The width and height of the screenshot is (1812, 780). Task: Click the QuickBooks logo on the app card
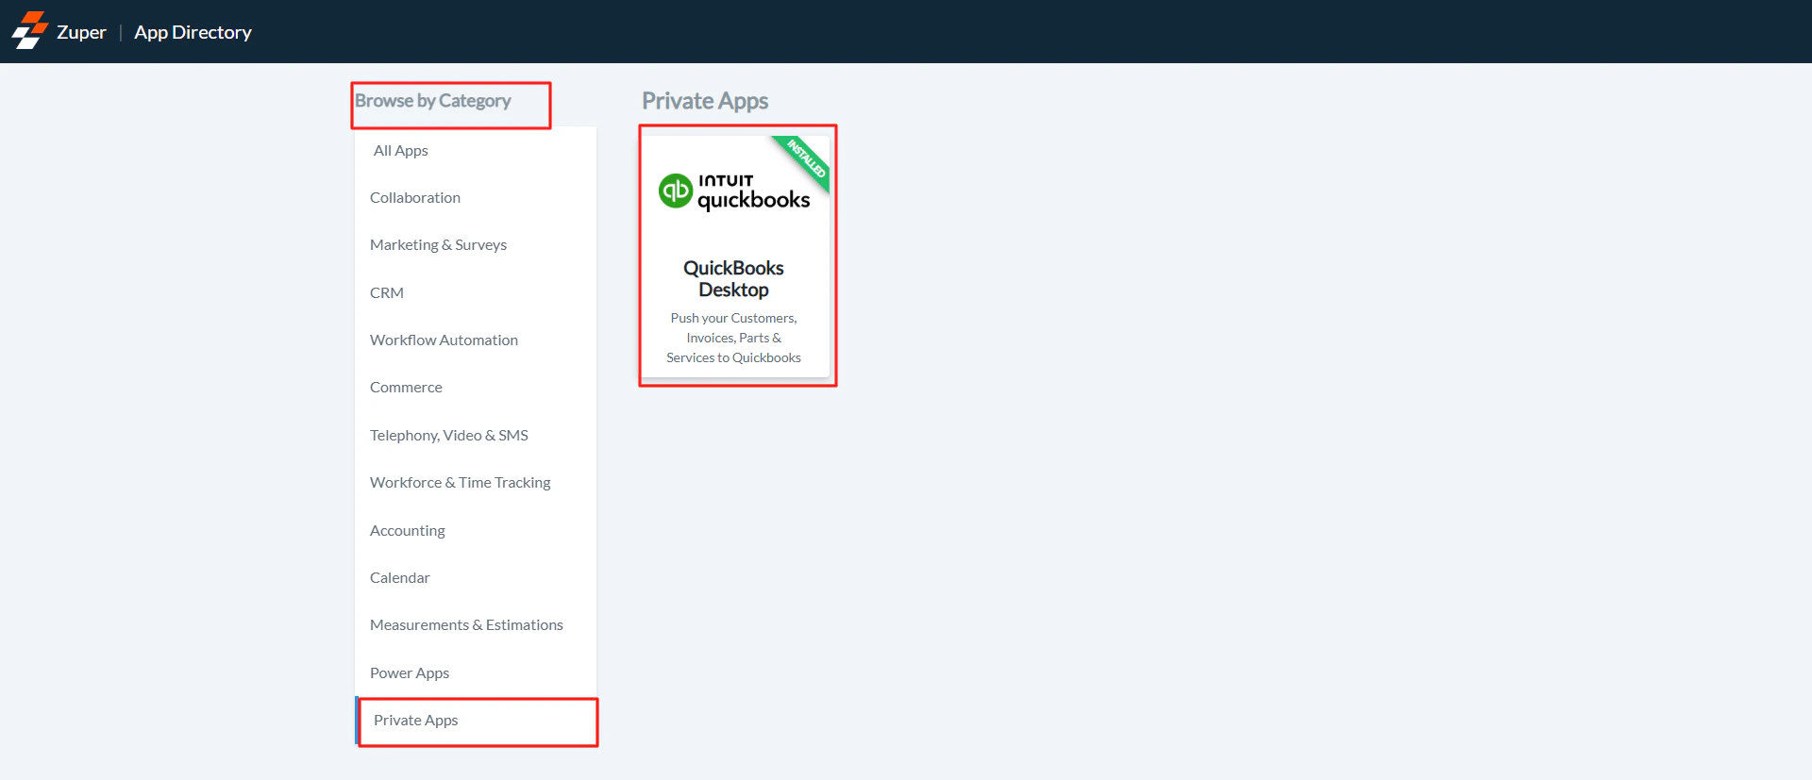[734, 191]
